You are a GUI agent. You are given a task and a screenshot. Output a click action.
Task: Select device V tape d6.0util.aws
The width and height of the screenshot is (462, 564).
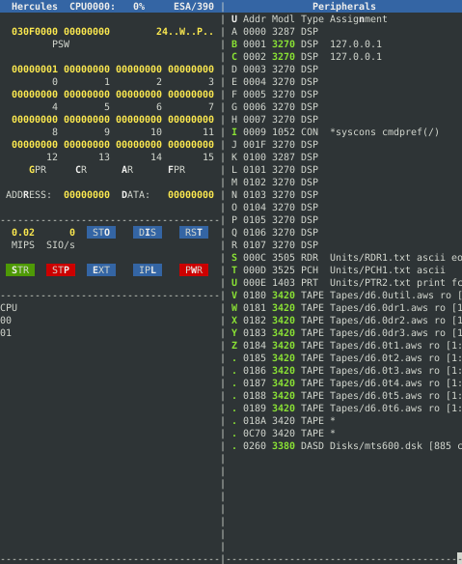coord(346,296)
